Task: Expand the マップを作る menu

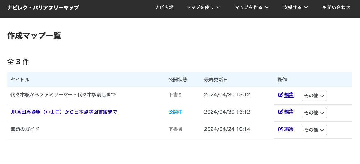Action: click(252, 8)
